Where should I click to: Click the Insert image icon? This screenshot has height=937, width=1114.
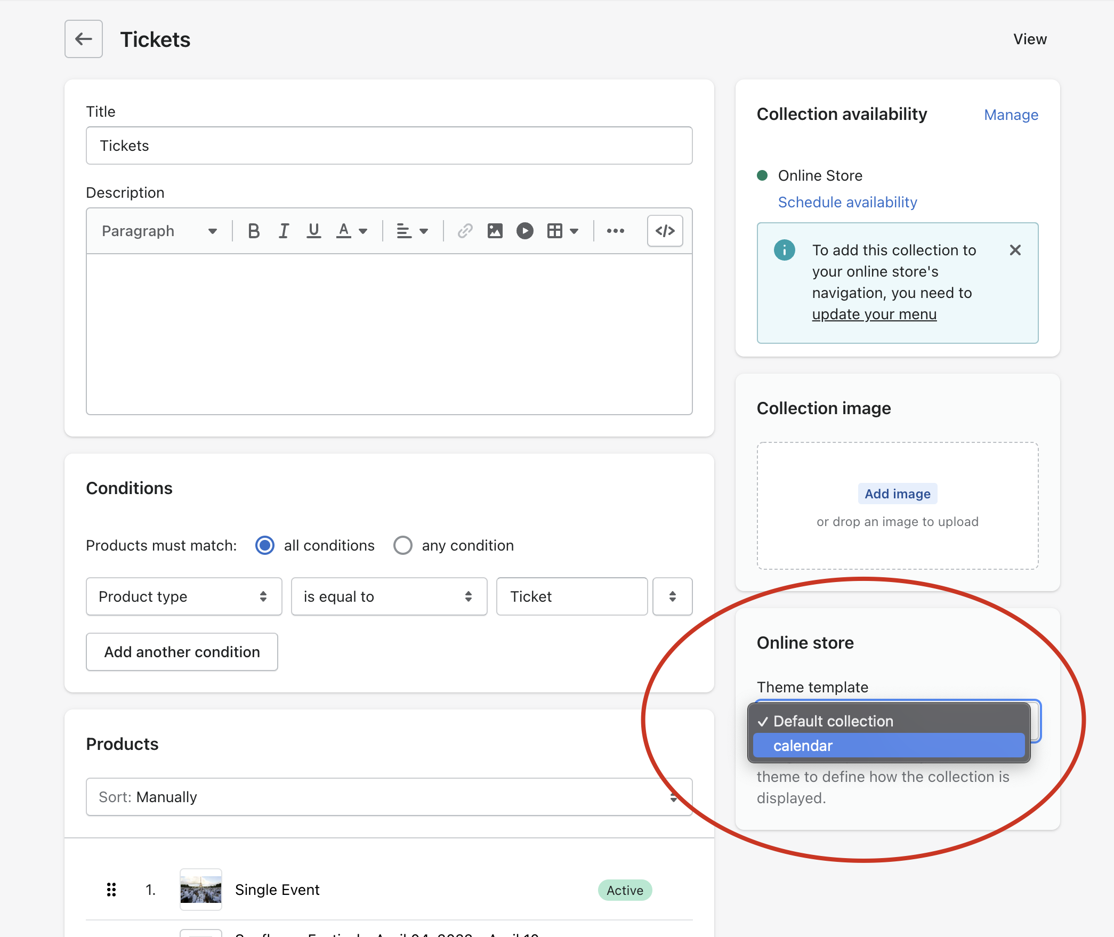495,231
